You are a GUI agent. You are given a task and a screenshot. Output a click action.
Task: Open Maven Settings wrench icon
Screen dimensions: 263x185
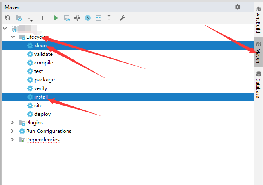coord(123,18)
